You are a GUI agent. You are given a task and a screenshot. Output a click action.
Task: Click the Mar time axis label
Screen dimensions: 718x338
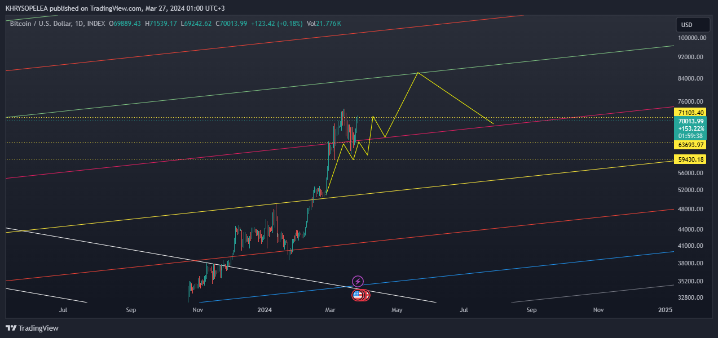click(x=331, y=310)
